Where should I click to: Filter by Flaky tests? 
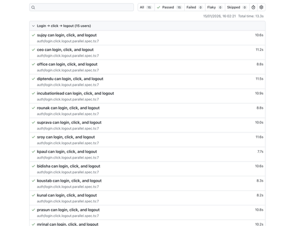[215, 7]
